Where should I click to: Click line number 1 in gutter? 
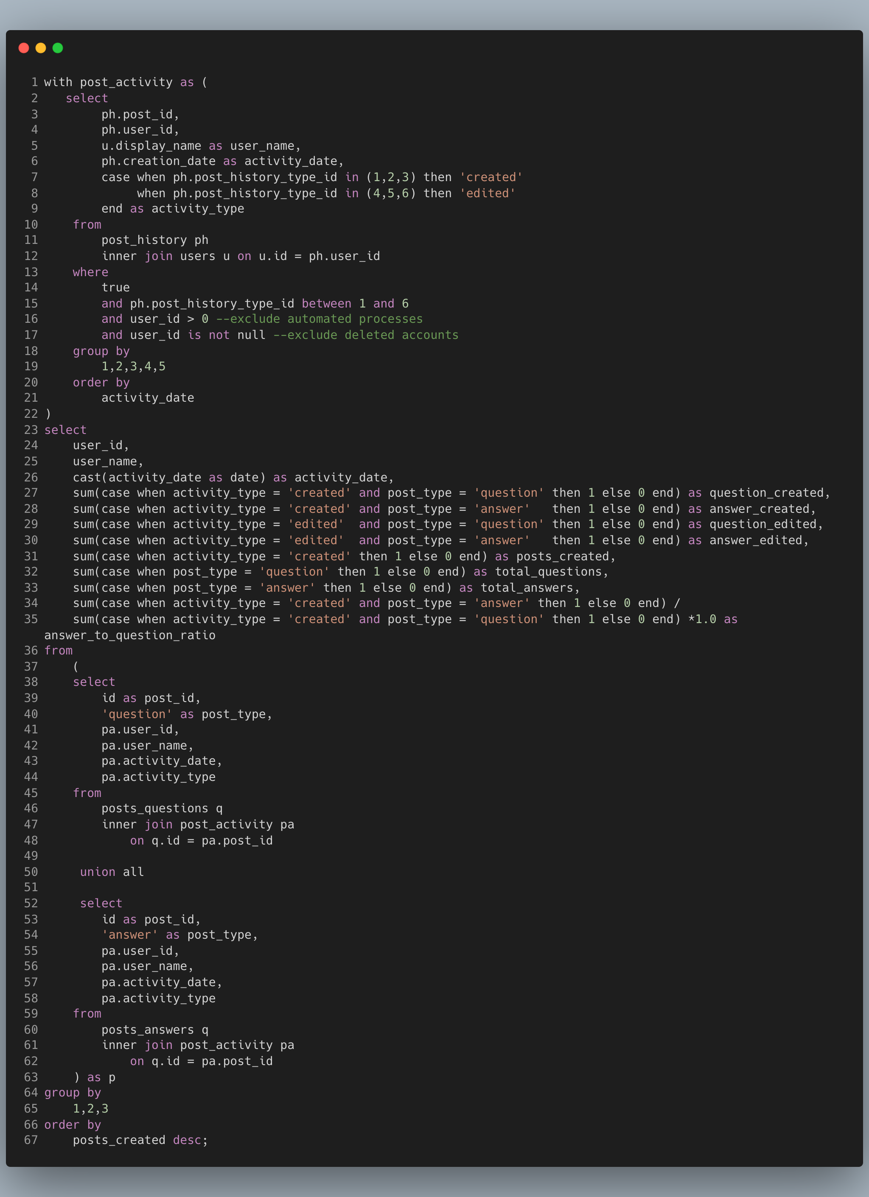point(34,82)
